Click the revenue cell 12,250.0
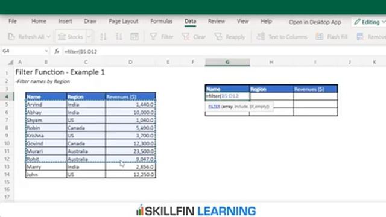The image size is (386, 217). 130,174
